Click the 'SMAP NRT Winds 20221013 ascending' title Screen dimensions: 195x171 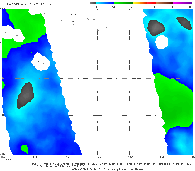point(32,4)
